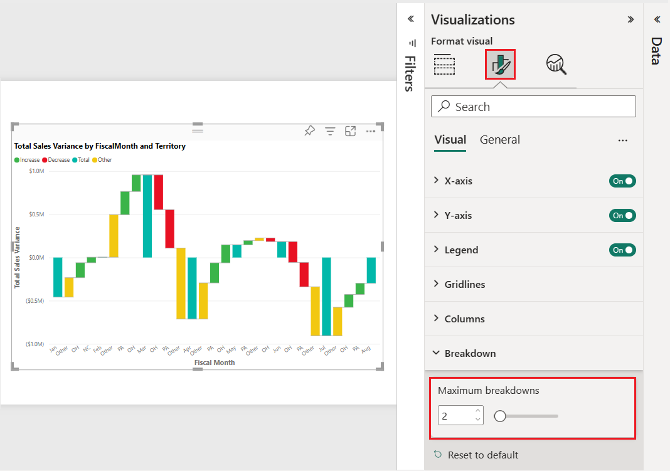Viewport: 670px width, 471px height.
Task: Click the Aug x-axis label
Action: click(366, 350)
